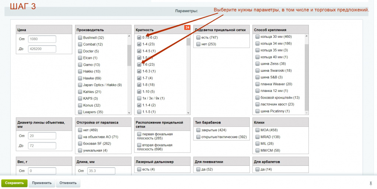Enable the KAPS (3) checkbox
Viewport: 377px width, 189px height.
click(80, 99)
